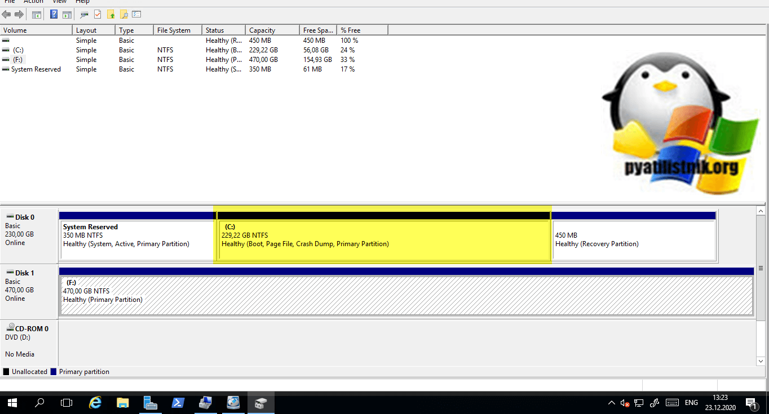This screenshot has height=414, width=769.
Task: Click the folder with green arrow icon
Action: [111, 14]
